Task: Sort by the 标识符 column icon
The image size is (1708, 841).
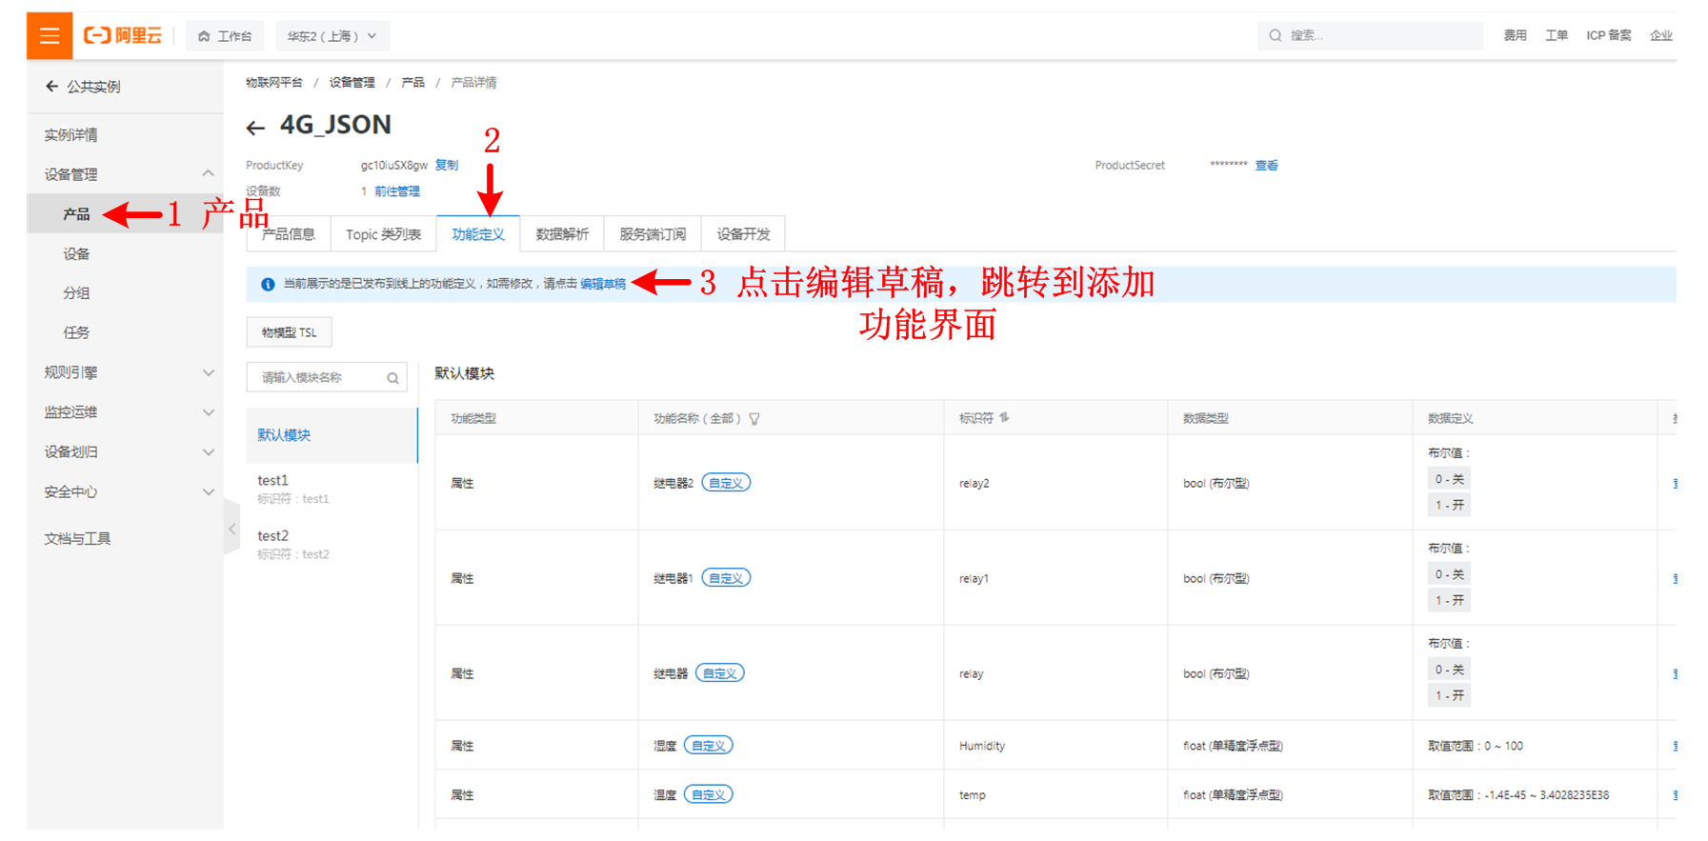Action: click(x=1005, y=418)
